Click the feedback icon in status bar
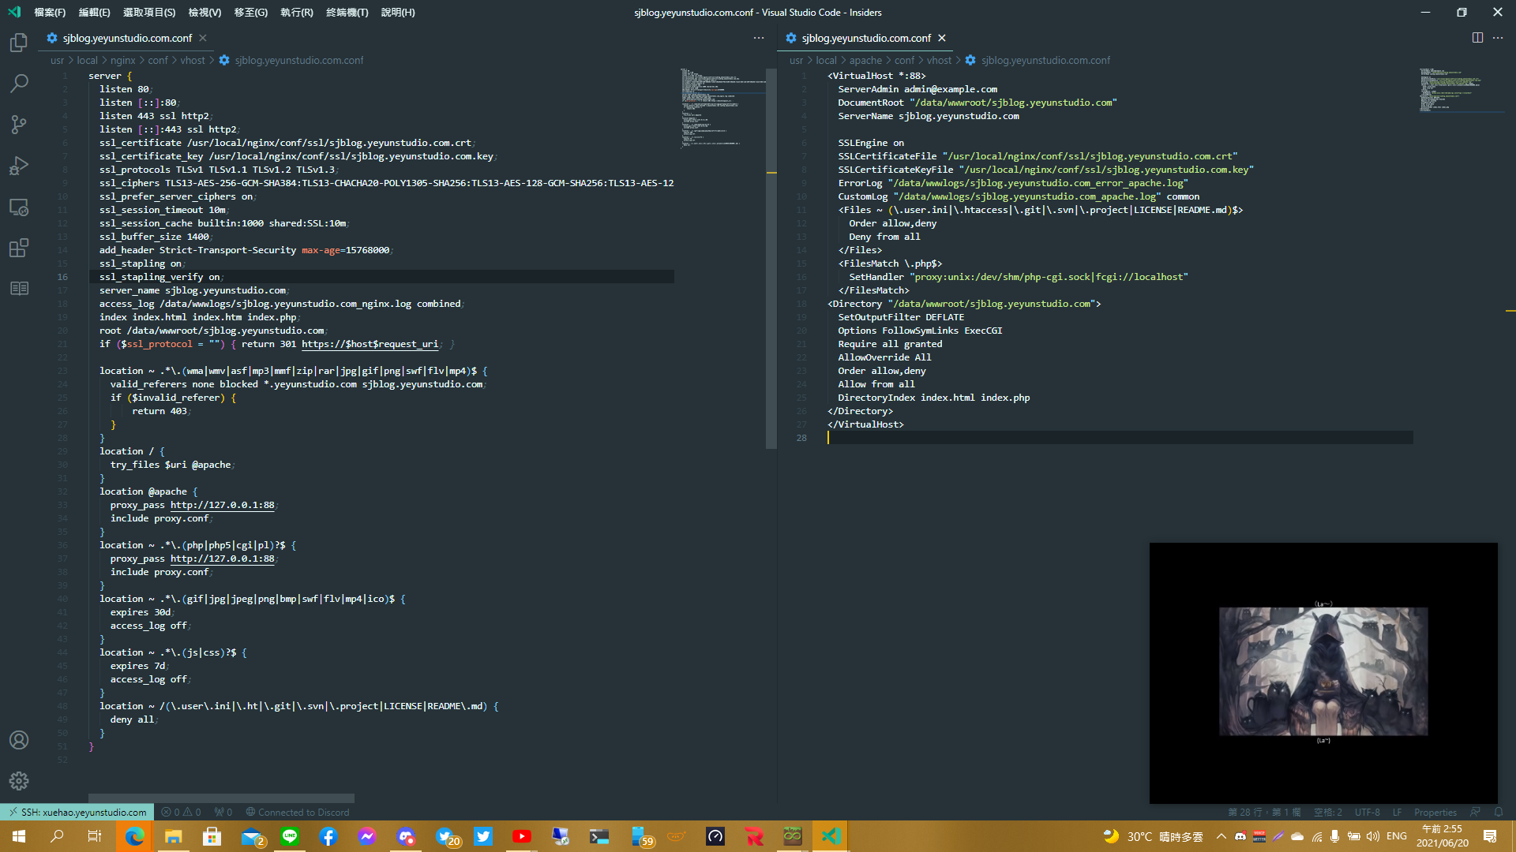The image size is (1516, 852). coord(1475,812)
